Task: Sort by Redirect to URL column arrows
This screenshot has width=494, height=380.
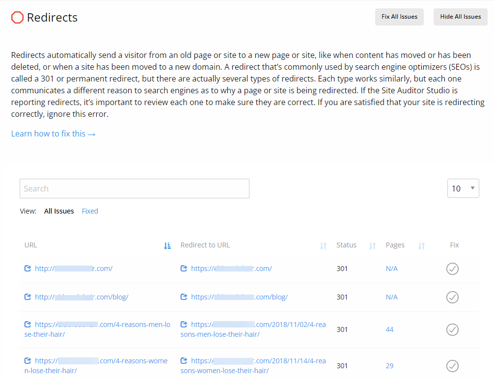Action: 323,246
